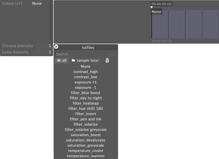This screenshot has width=219, height=159.
Task: Click the playhead marker labeled None
Action: click(156, 11)
